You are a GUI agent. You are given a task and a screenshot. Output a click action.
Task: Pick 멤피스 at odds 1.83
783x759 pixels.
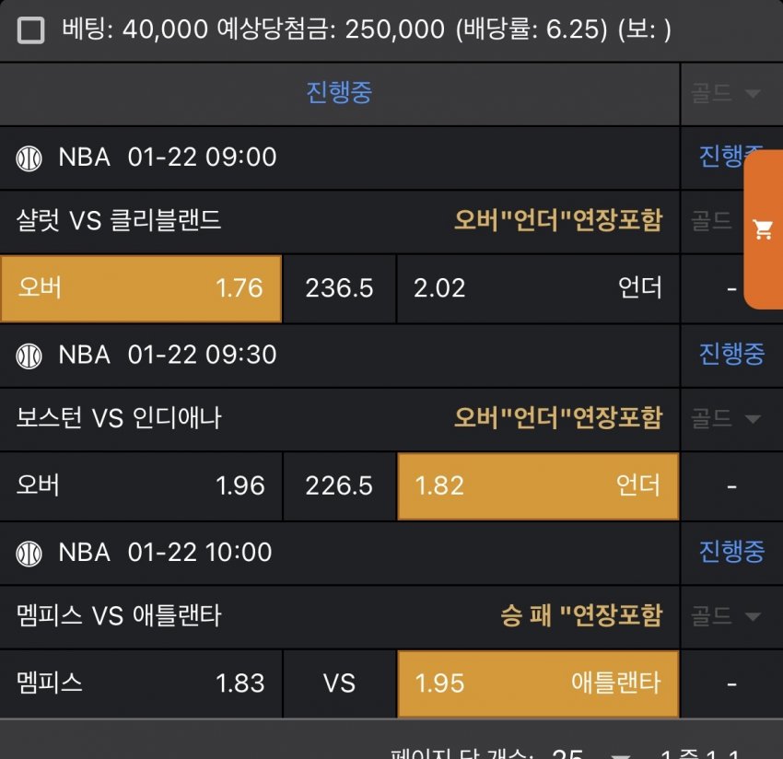141,683
